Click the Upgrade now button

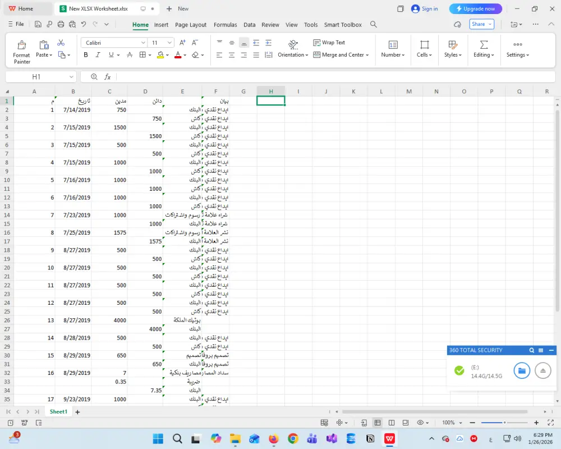[x=475, y=8]
